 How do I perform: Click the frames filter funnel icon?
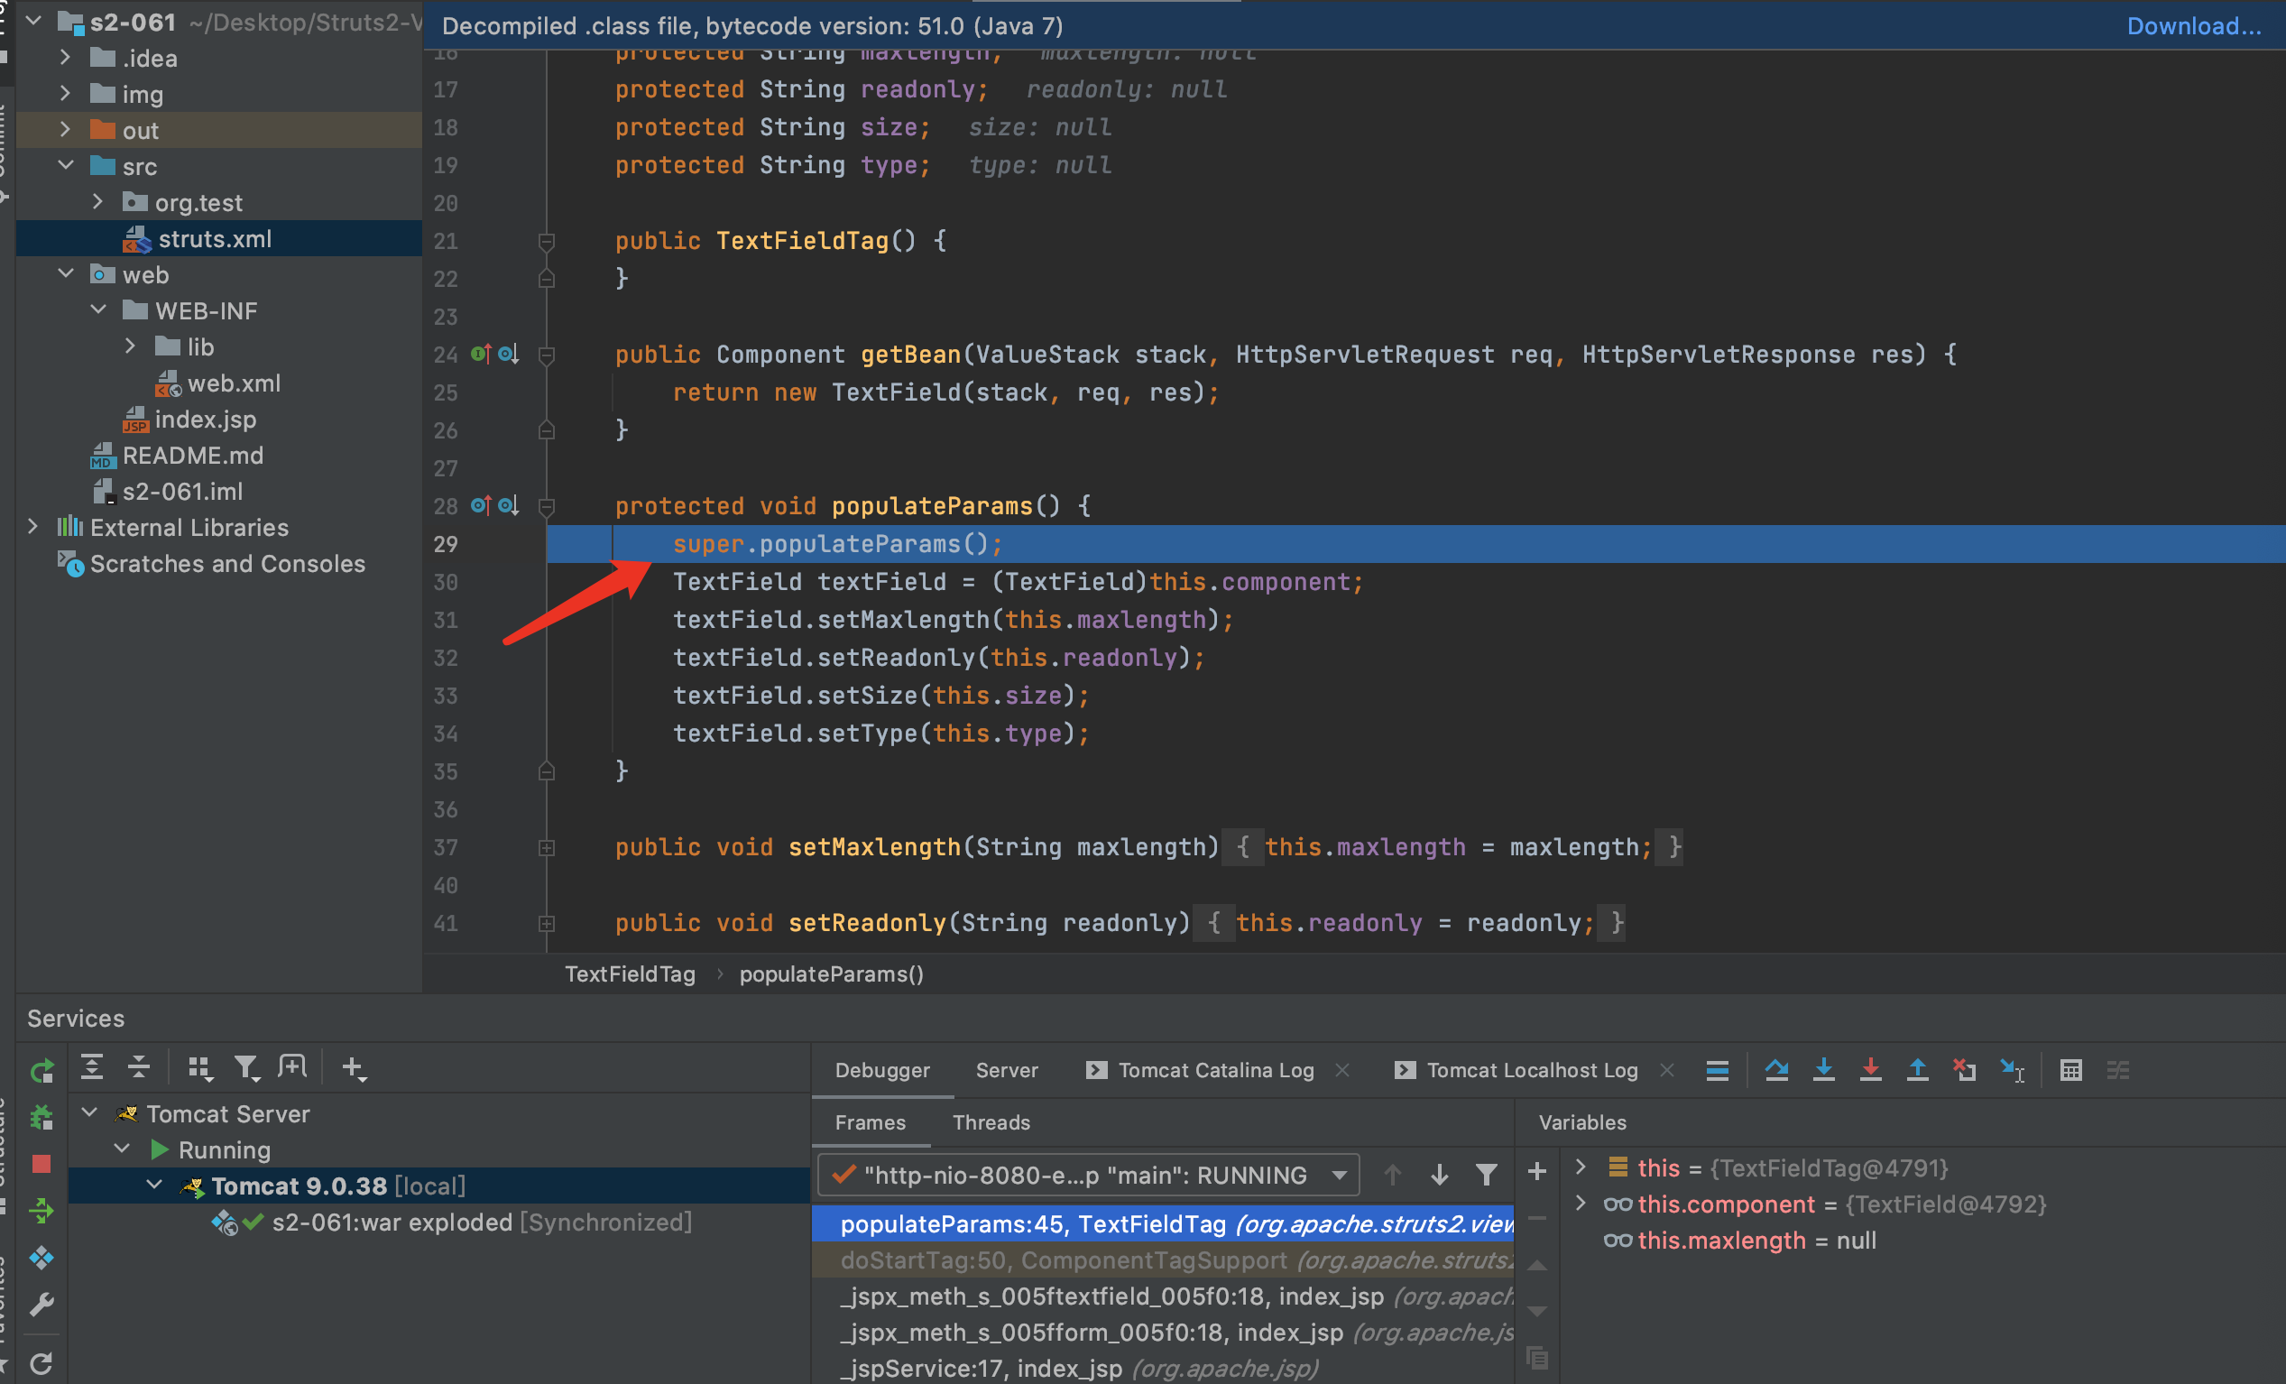tap(1487, 1176)
